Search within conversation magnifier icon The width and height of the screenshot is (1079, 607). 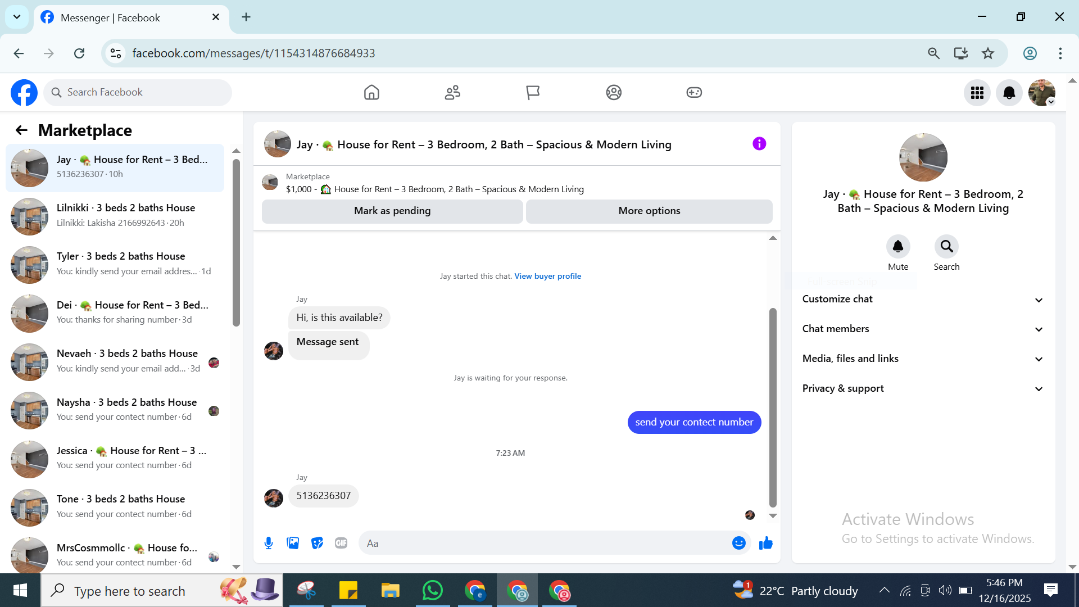[946, 246]
